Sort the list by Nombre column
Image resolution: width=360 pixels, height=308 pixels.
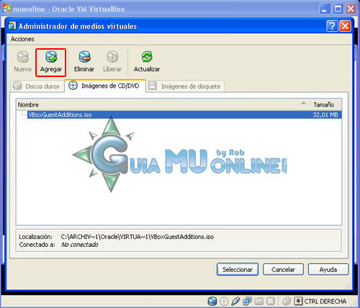(163, 104)
